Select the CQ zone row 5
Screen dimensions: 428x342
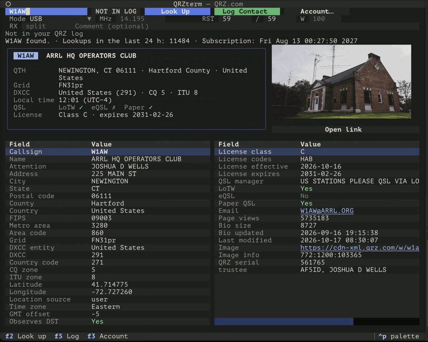[108, 270]
